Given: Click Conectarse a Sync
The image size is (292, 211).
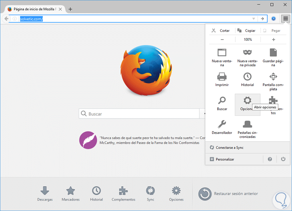Looking at the screenshot, I should pyautogui.click(x=248, y=147).
